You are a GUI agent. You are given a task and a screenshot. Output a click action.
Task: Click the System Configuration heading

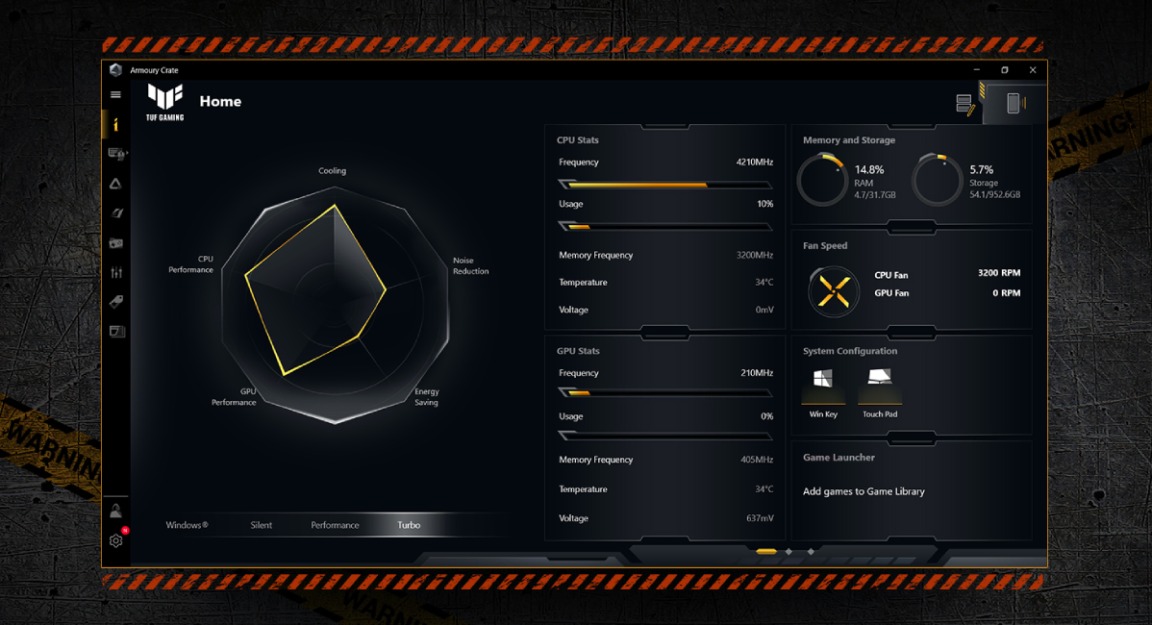click(849, 351)
